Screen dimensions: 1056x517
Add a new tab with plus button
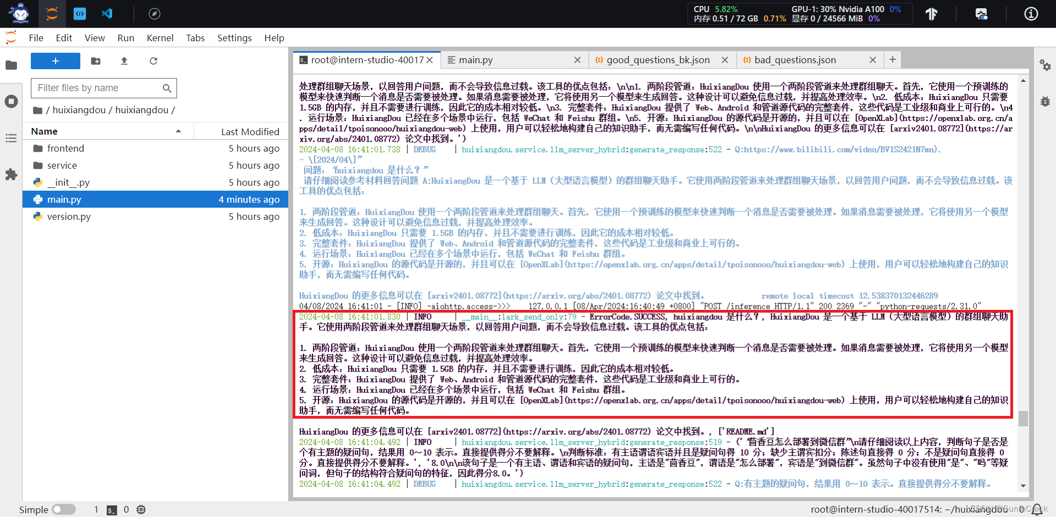(893, 59)
